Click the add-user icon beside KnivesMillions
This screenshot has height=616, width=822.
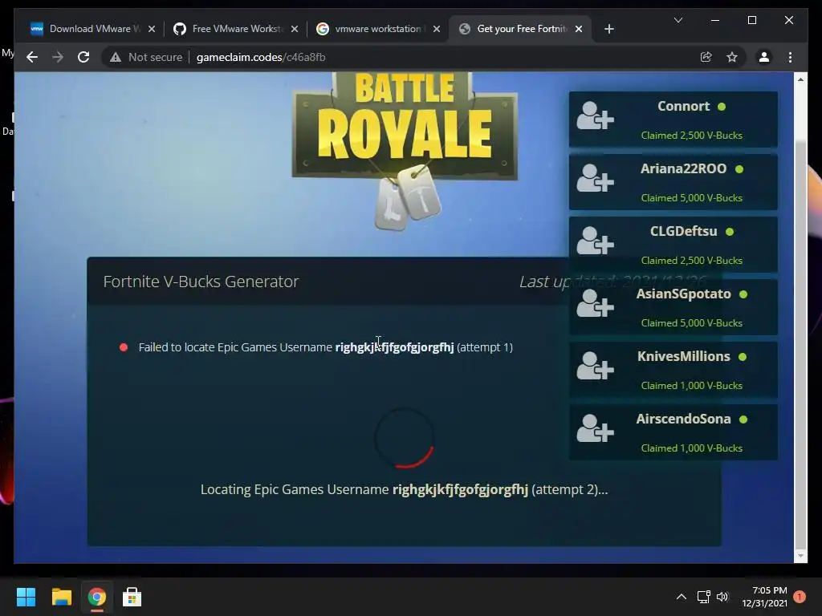(x=595, y=366)
